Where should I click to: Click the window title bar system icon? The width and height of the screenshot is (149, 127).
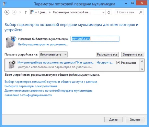click(4, 4)
